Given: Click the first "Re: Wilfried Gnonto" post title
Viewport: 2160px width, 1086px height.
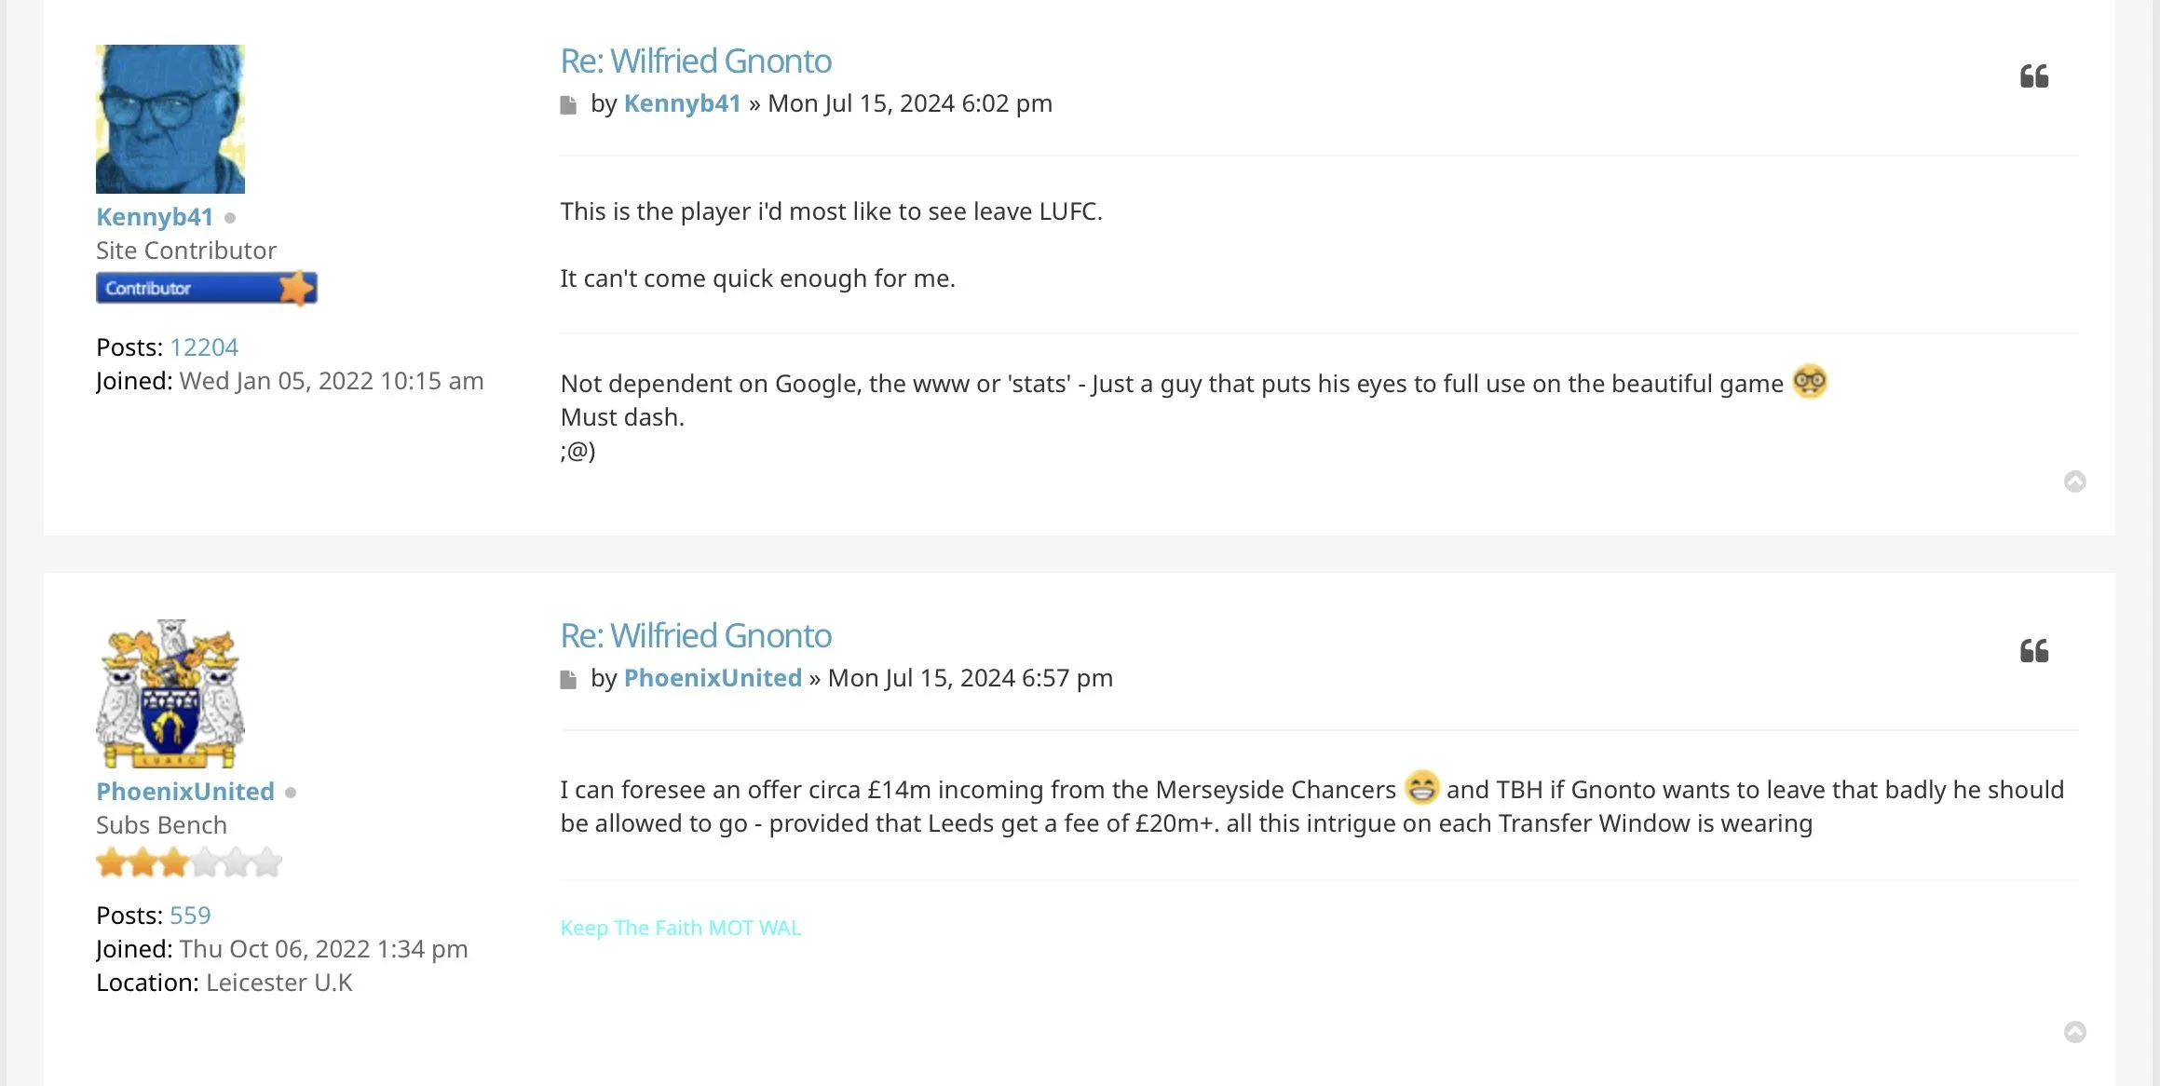Looking at the screenshot, I should pos(695,61).
